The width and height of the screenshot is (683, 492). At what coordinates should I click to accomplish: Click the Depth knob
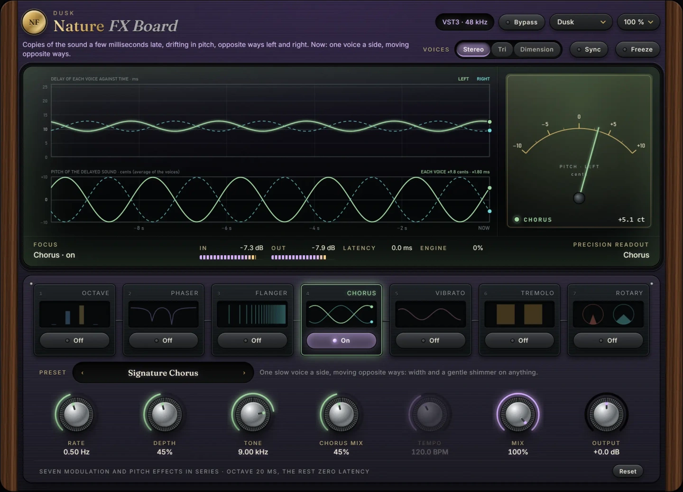(165, 414)
